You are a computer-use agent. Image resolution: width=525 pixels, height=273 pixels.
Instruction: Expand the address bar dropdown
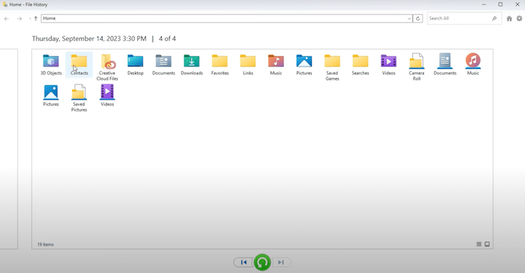[x=409, y=18]
